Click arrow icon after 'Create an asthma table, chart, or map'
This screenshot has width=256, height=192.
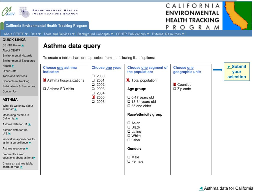[21, 167]
